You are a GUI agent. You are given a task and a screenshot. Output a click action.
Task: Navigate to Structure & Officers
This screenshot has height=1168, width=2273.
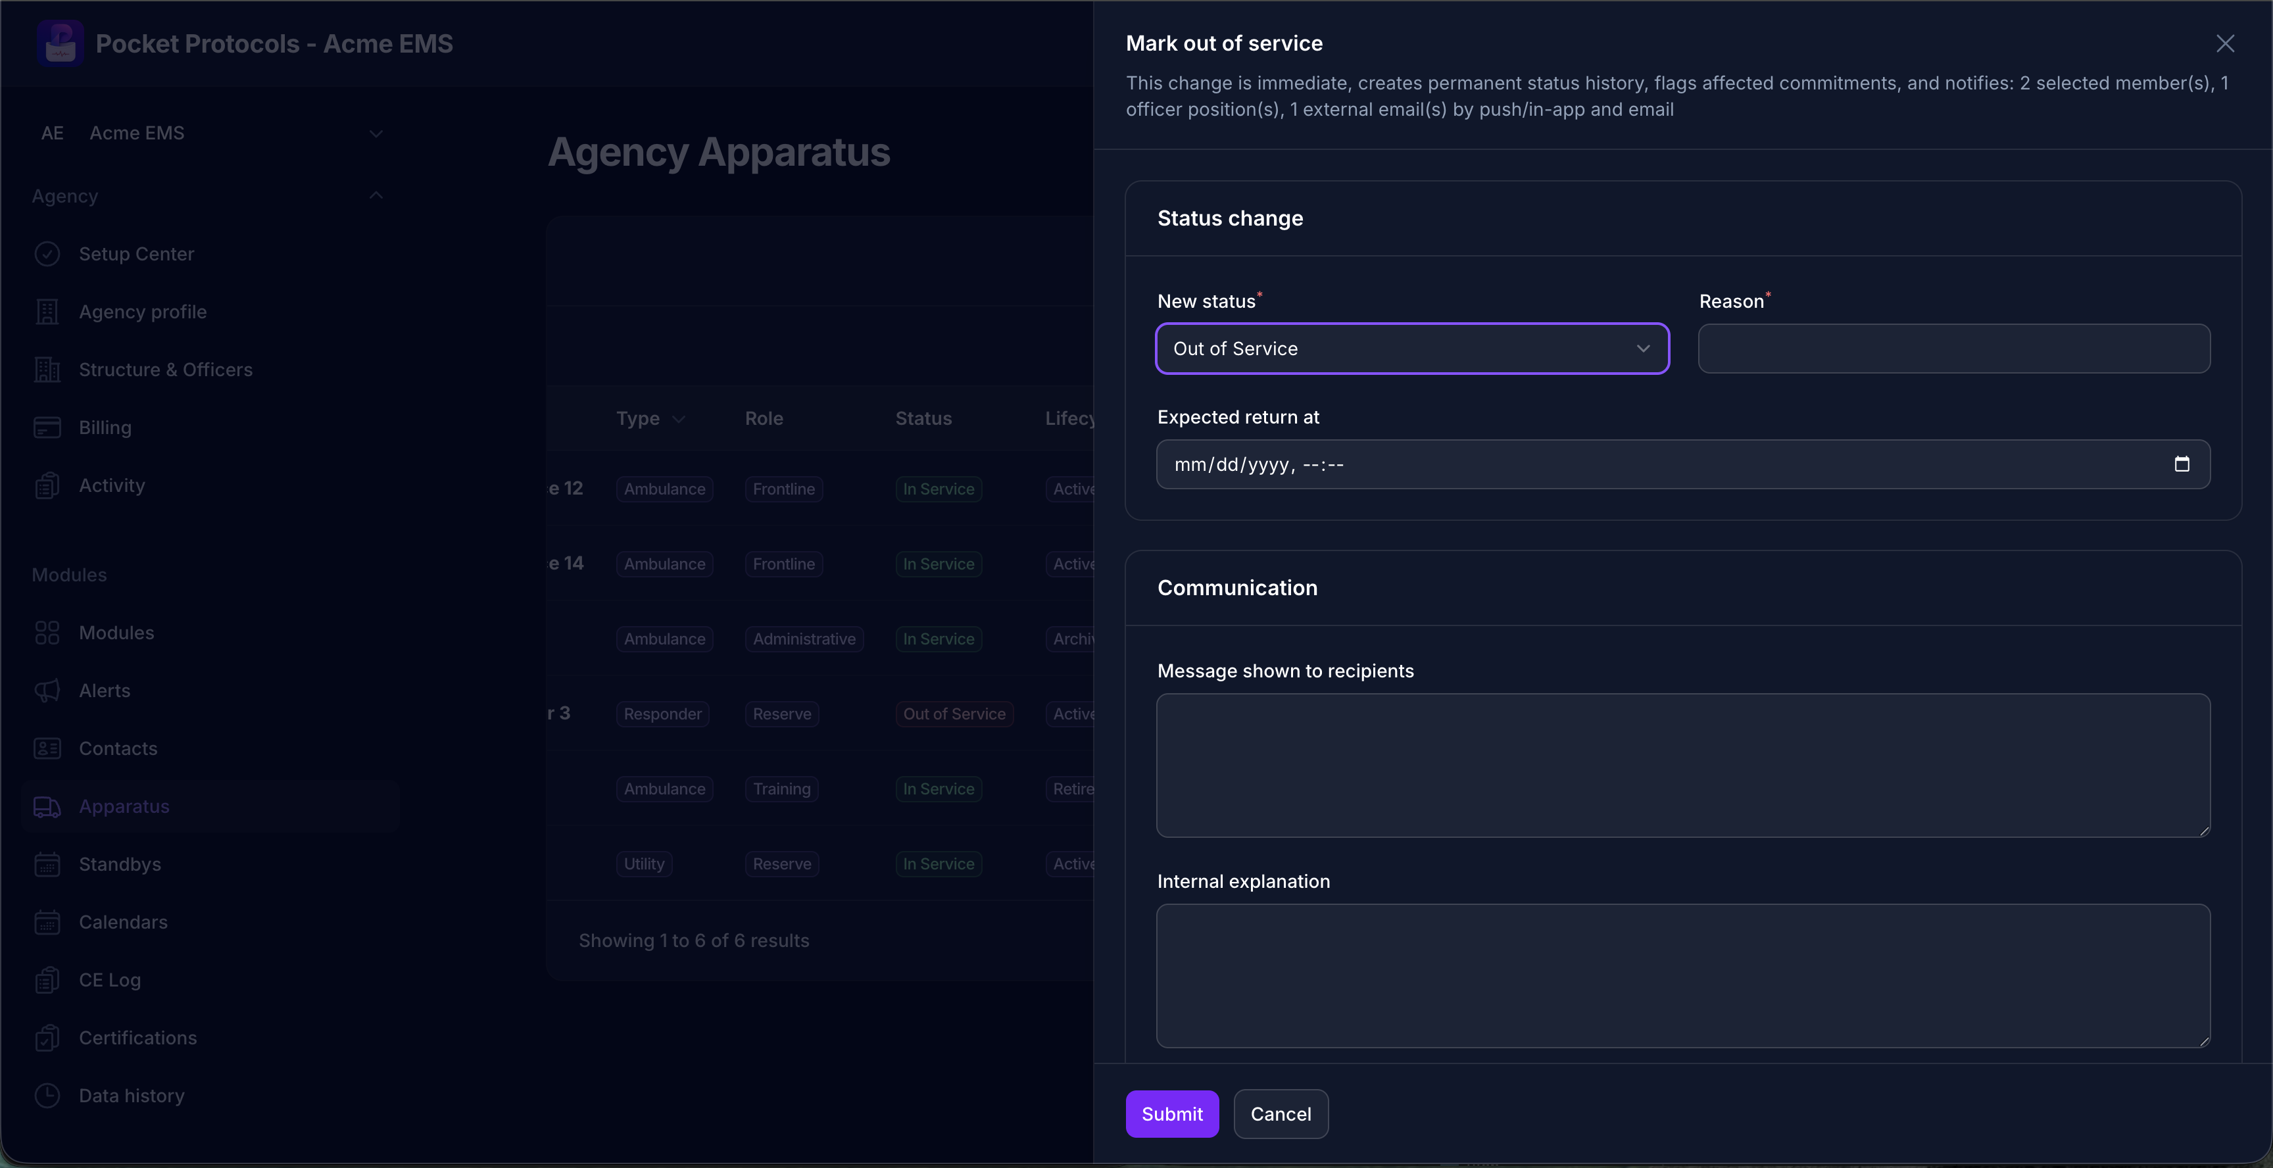(x=166, y=370)
